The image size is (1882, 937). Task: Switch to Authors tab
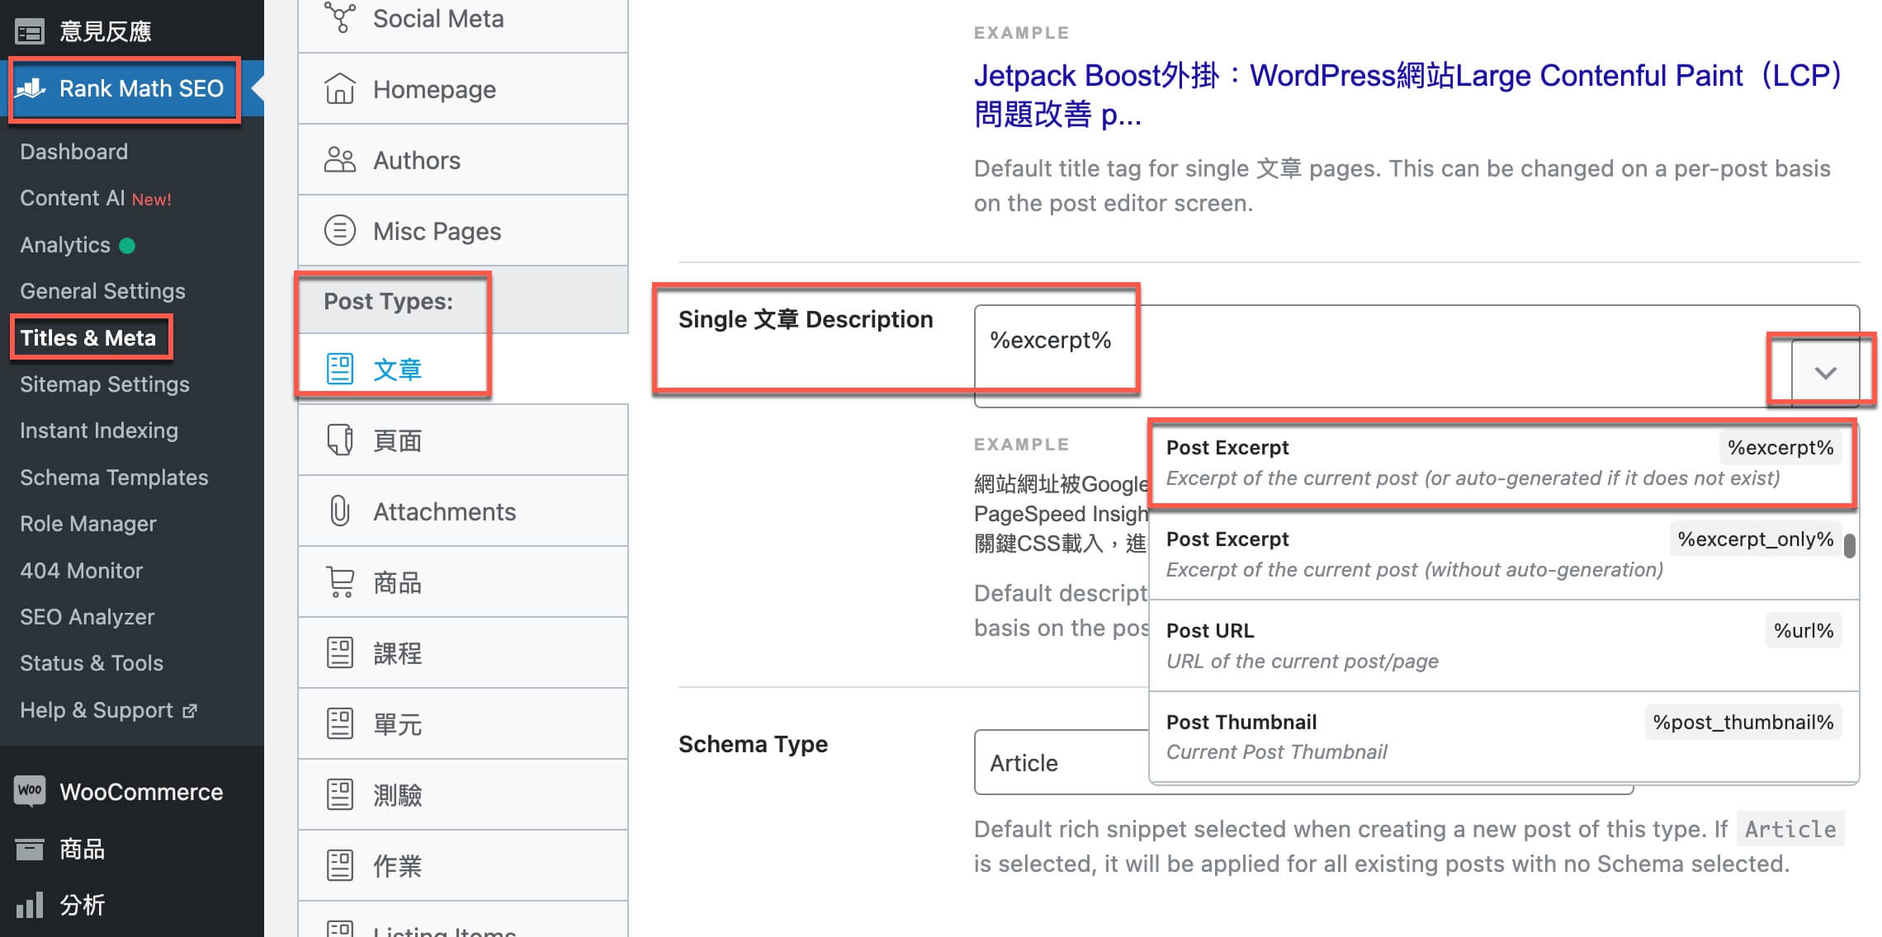point(463,160)
